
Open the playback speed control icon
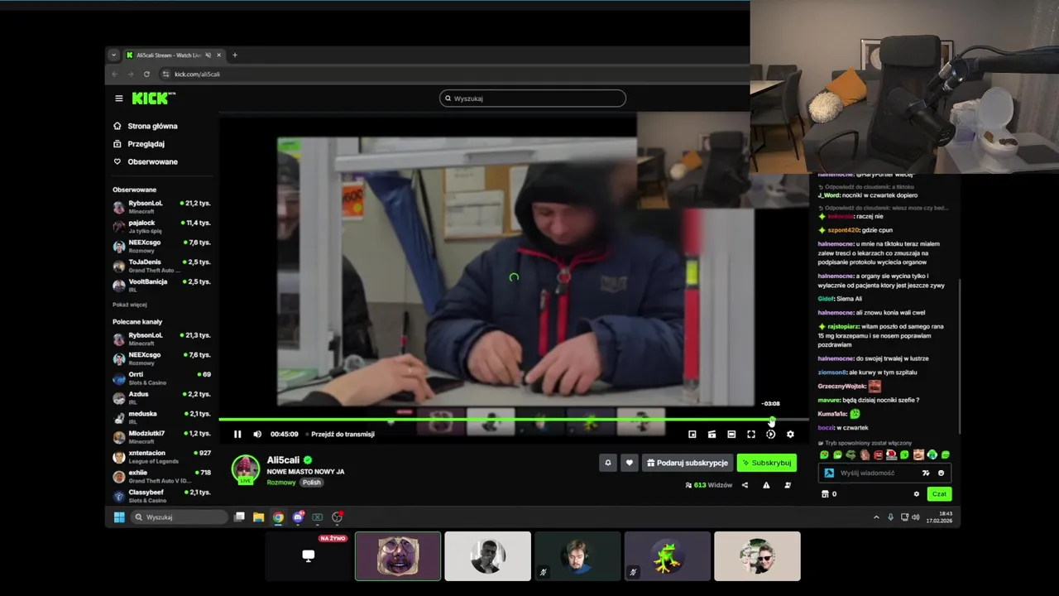[x=770, y=434]
